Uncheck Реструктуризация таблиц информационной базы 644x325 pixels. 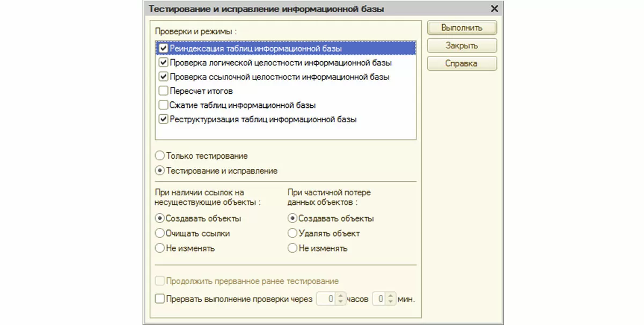[164, 120]
